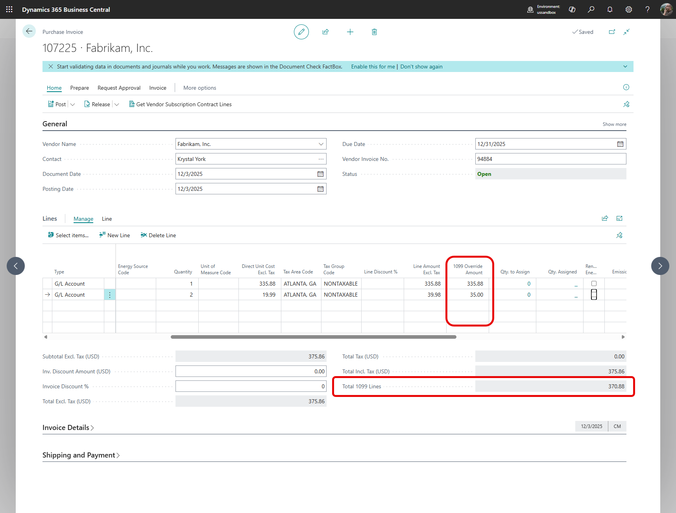Open page in new window icon
The height and width of the screenshot is (513, 676).
click(x=612, y=32)
